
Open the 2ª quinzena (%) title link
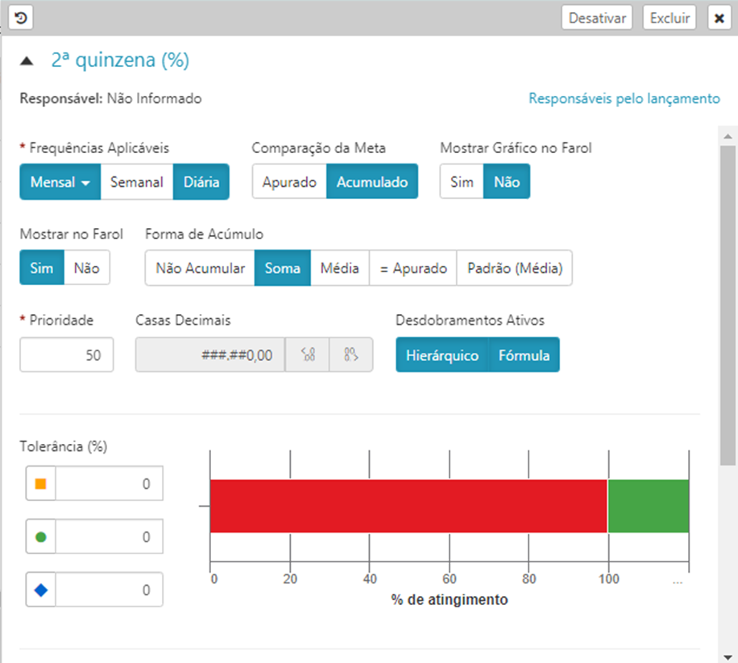(121, 60)
